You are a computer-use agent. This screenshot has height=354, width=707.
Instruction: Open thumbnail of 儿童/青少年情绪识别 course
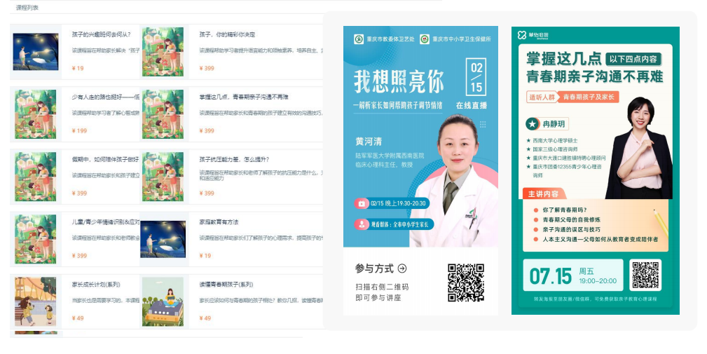(x=36, y=239)
